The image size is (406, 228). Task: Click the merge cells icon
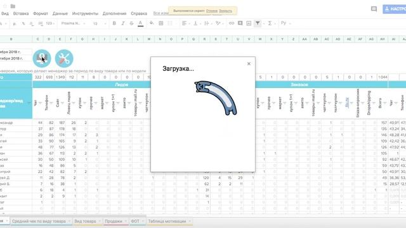click(170, 23)
